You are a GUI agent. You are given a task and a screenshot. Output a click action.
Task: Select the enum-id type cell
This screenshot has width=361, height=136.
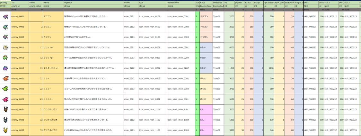point(20,6)
